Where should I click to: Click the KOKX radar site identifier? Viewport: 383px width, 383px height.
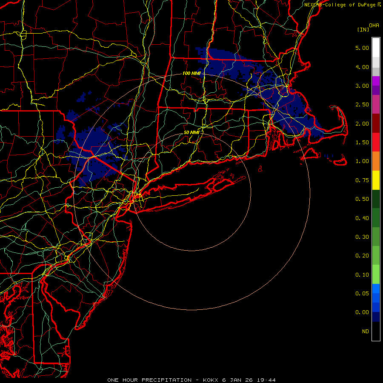click(x=211, y=380)
